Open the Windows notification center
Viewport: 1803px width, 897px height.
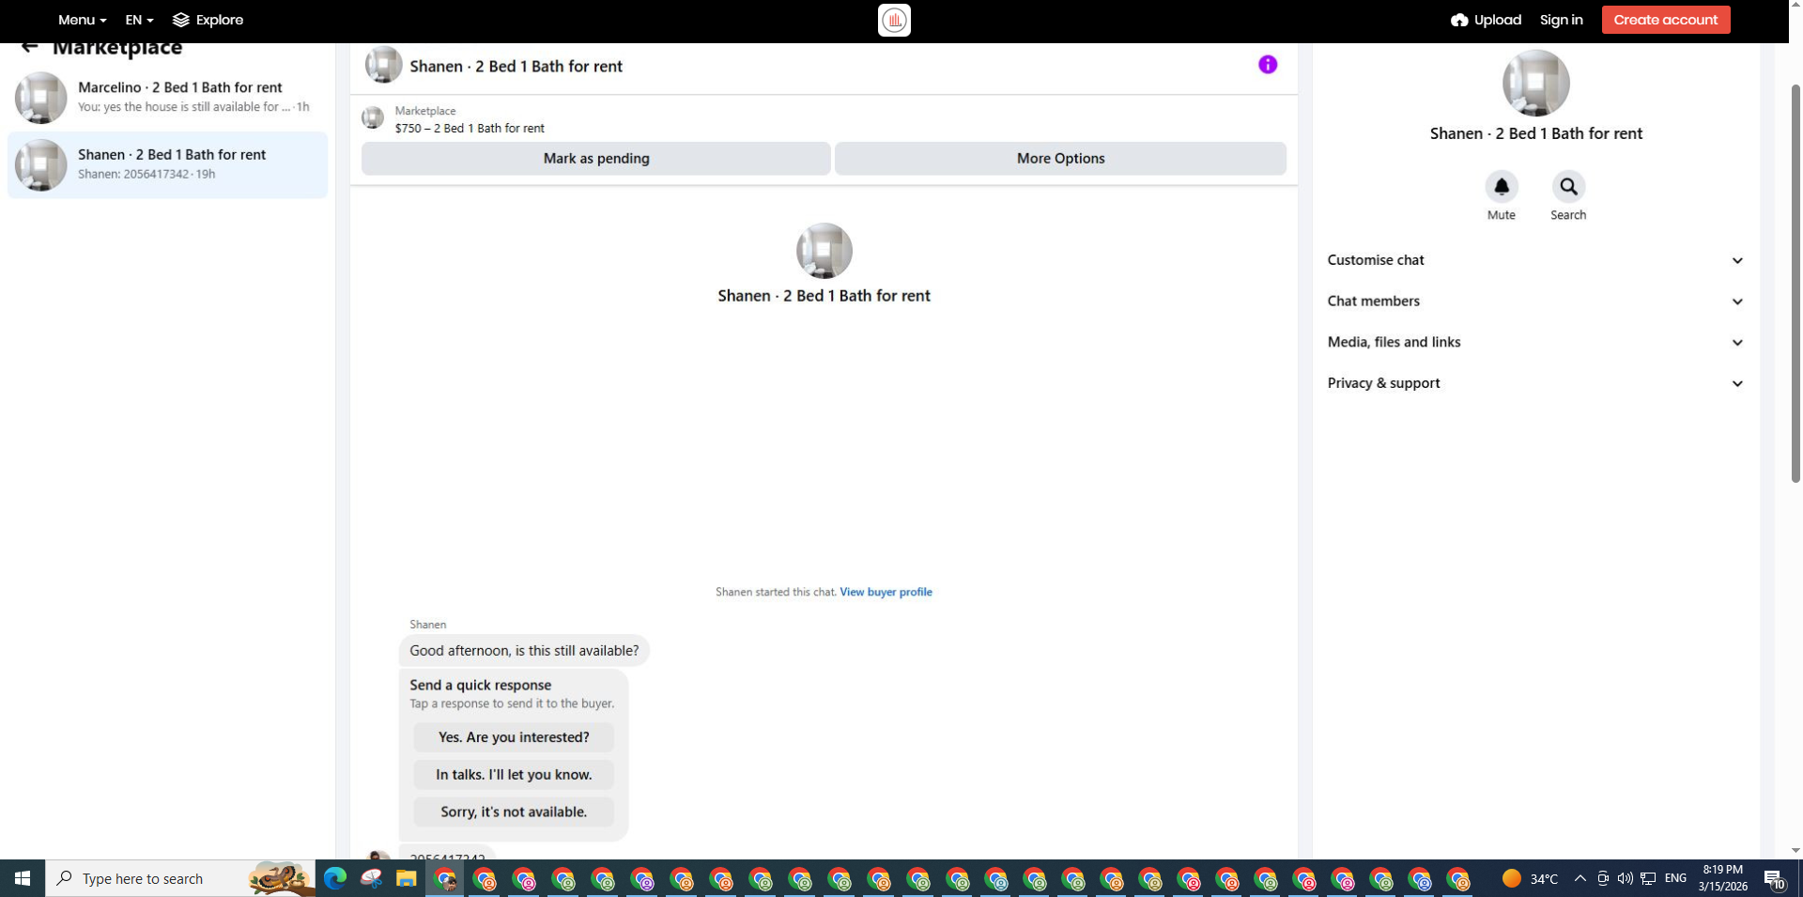click(1774, 879)
